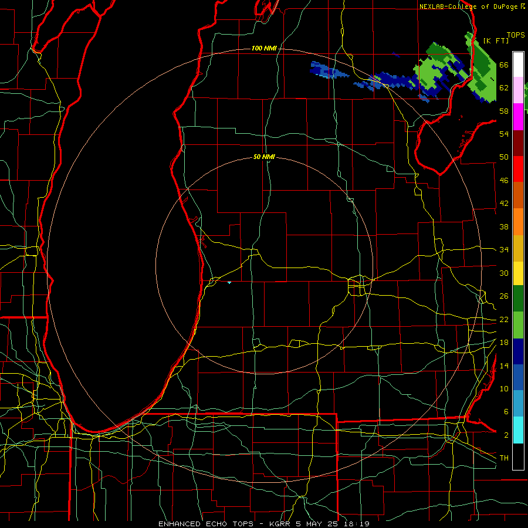
Task: Click the '22' legend value
Action: (x=504, y=320)
